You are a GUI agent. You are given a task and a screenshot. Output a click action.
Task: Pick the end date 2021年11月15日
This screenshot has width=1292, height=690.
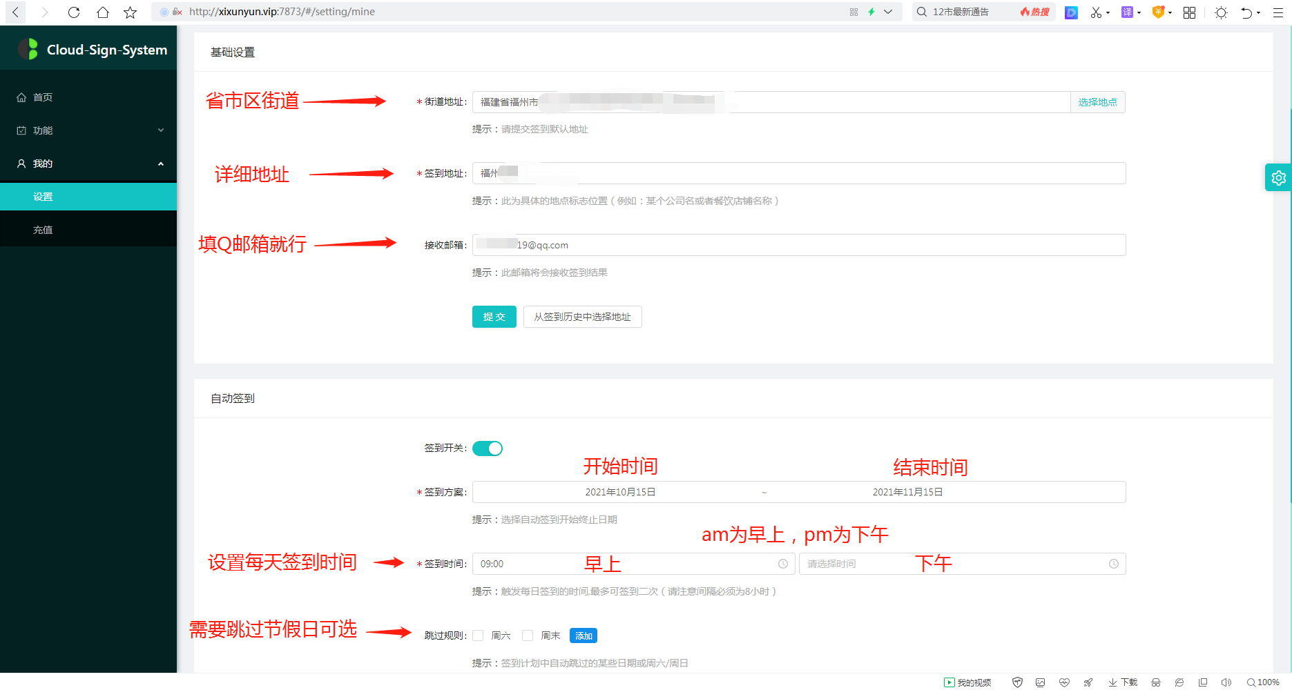(x=907, y=492)
